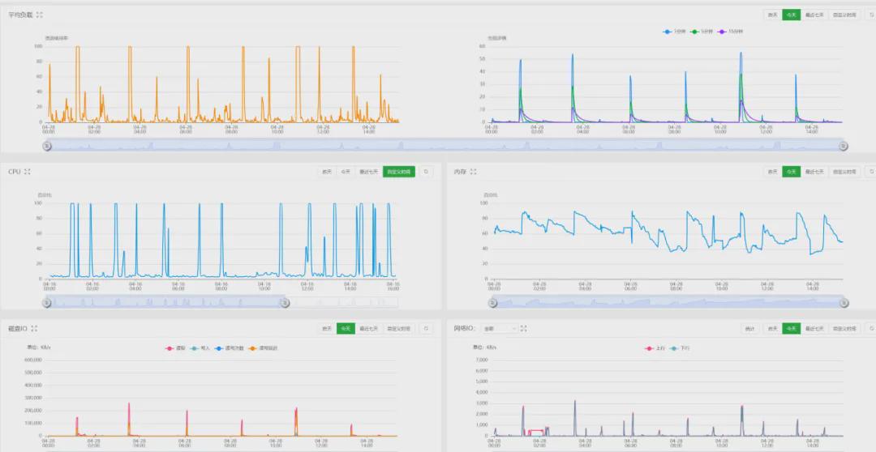876x452 pixels.
Task: Toggle the 15分钟 load series legend
Action: click(x=730, y=32)
